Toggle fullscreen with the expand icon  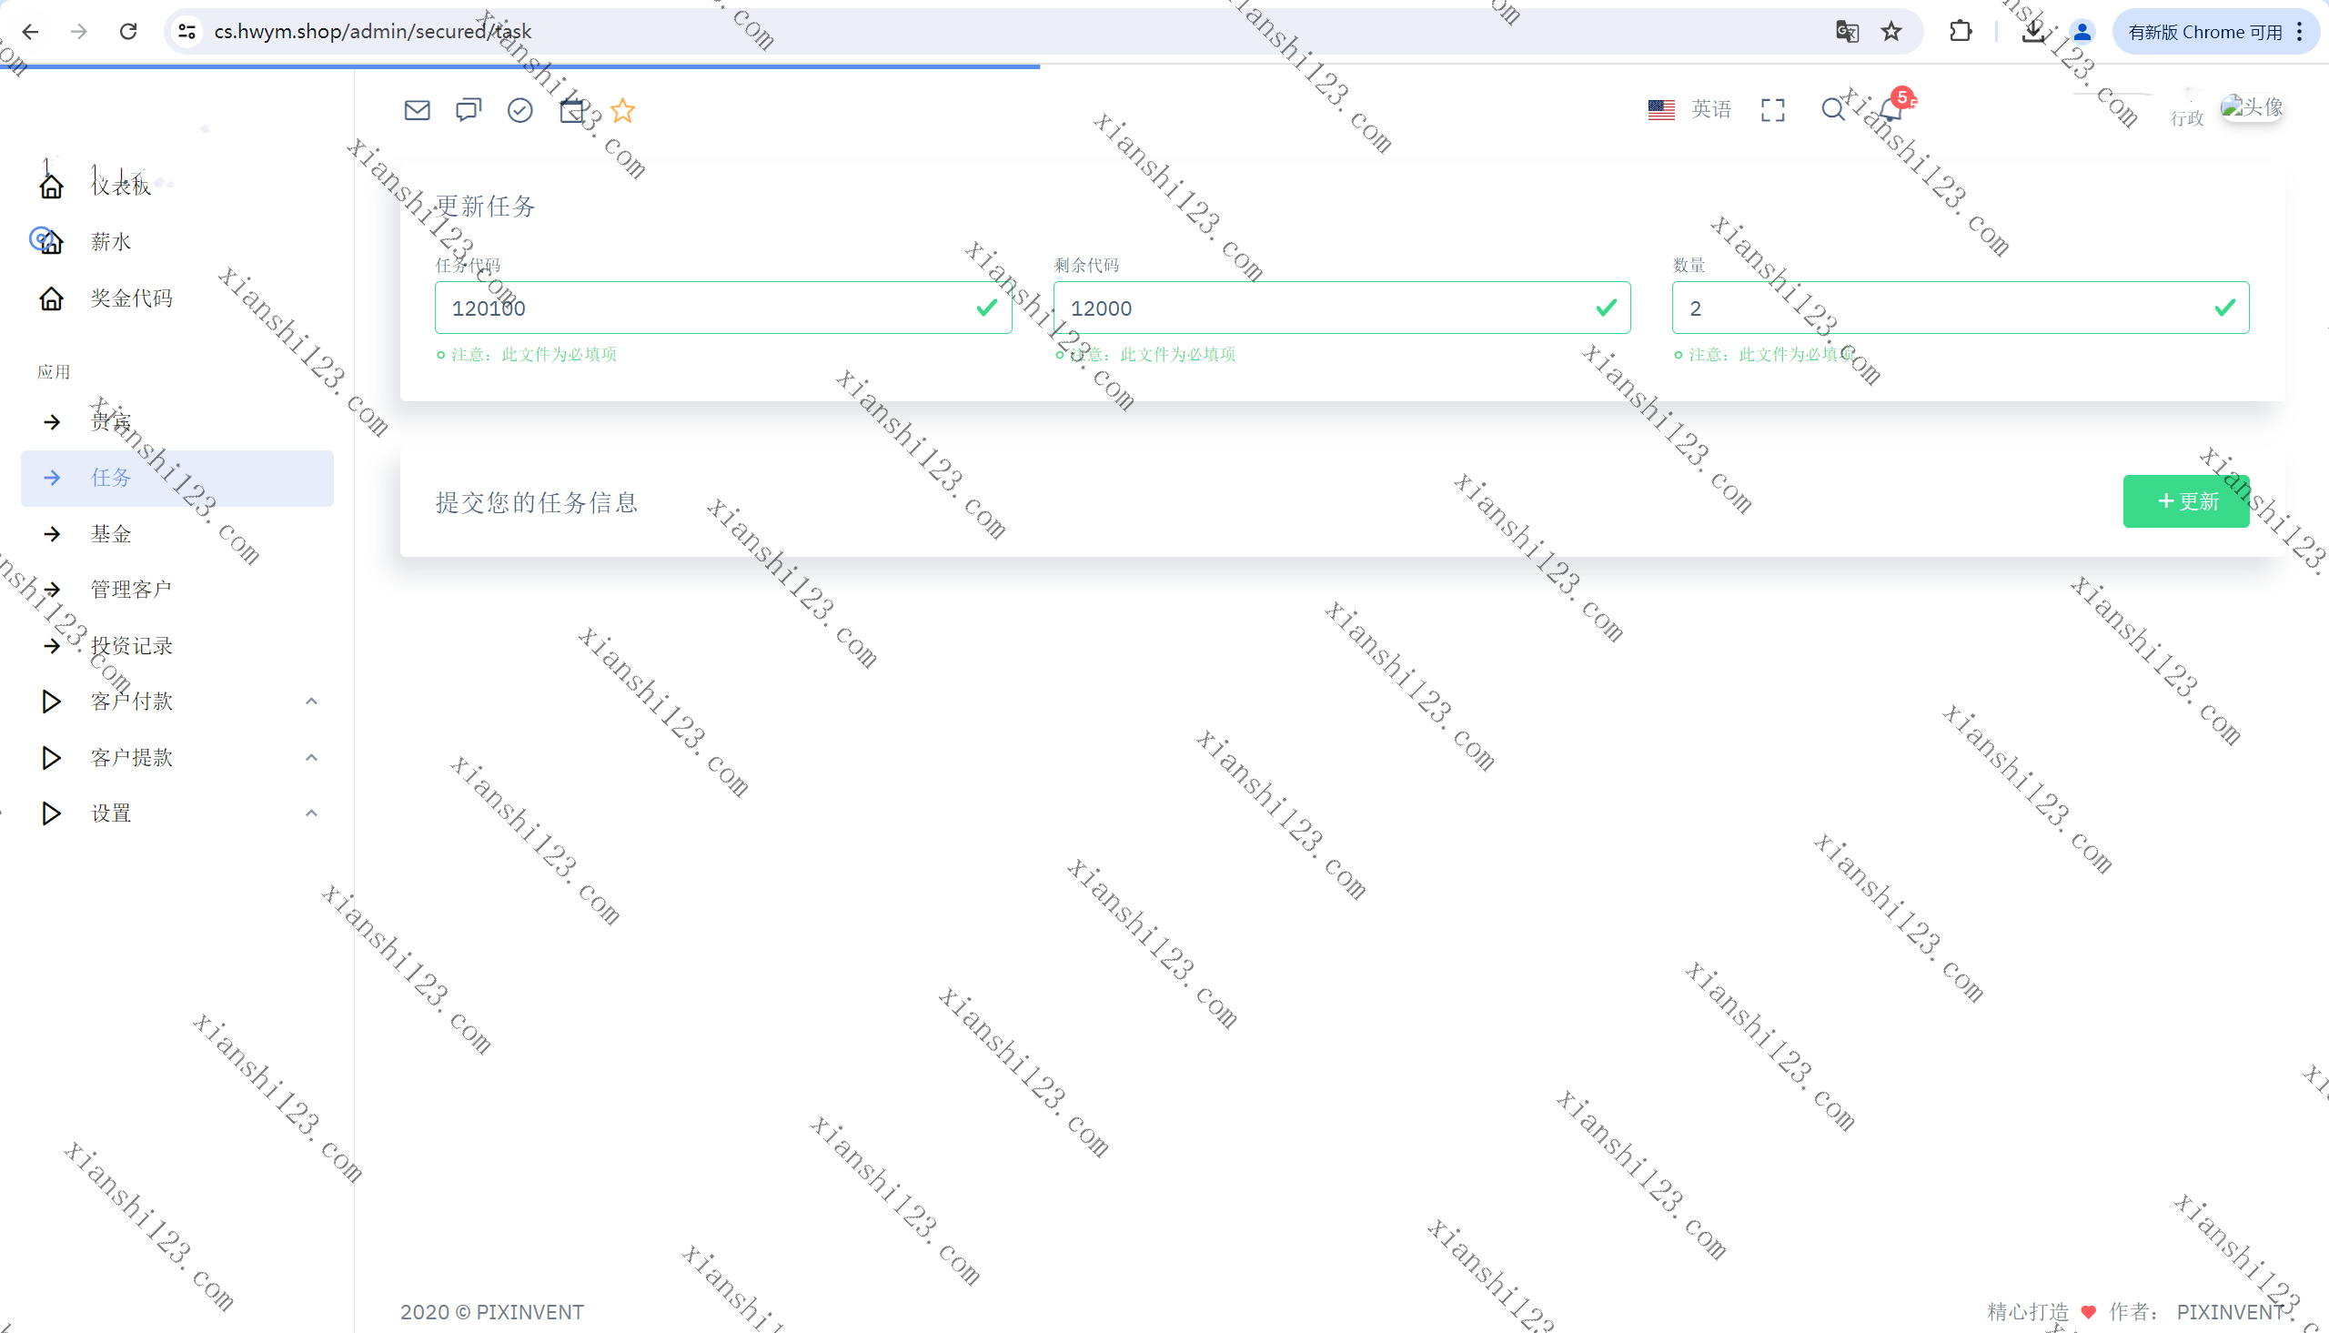(x=1772, y=111)
